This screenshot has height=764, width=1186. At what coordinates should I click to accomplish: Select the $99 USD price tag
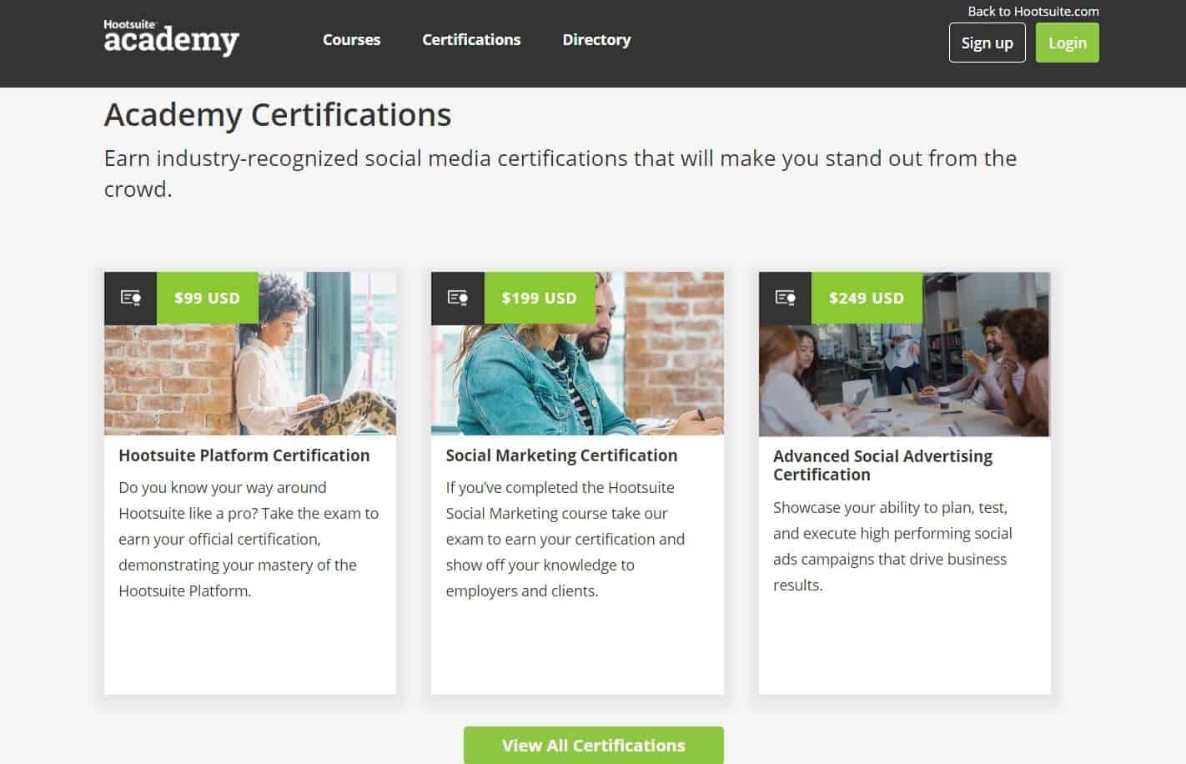click(x=208, y=298)
